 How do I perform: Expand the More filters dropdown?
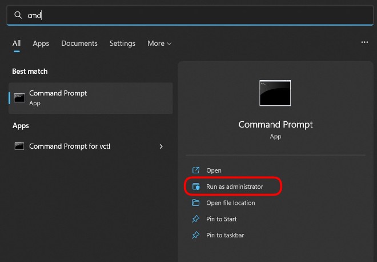click(x=159, y=43)
